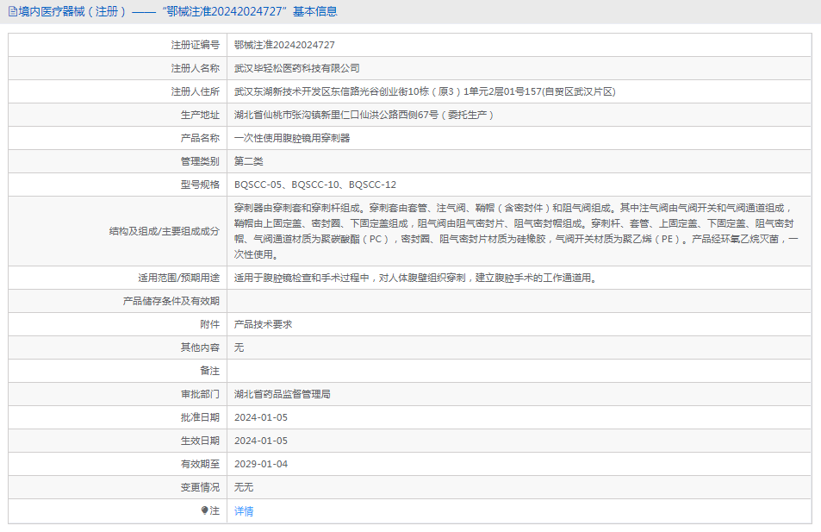Click production address 湖北省仙桃市张沟镇
821x532 pixels.
click(x=364, y=115)
